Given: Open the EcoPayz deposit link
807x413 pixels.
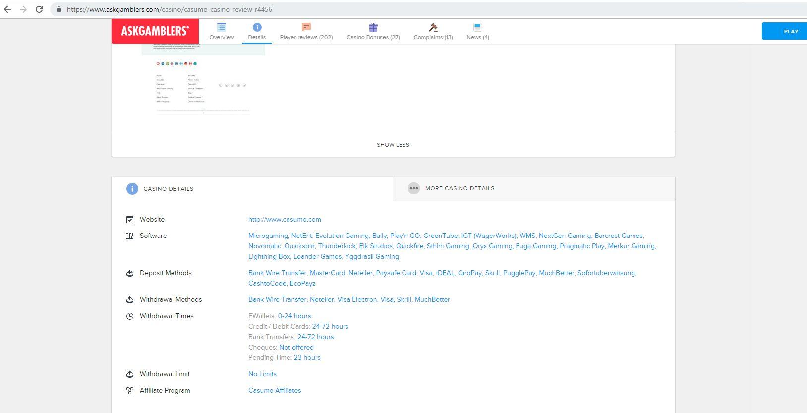Looking at the screenshot, I should click(x=302, y=283).
